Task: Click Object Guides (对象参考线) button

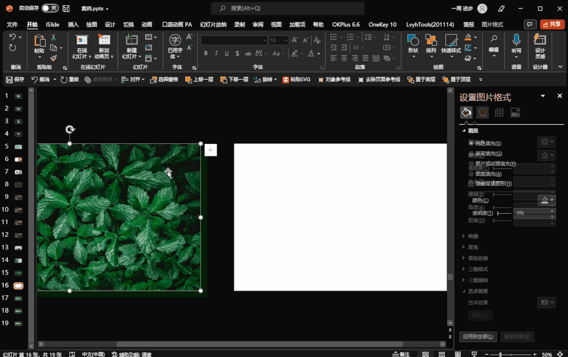Action: coord(334,80)
